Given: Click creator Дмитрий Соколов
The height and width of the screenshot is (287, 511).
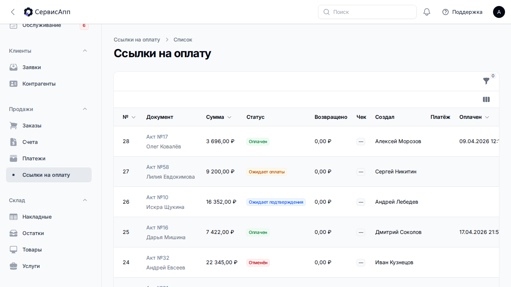Looking at the screenshot, I should click(398, 232).
